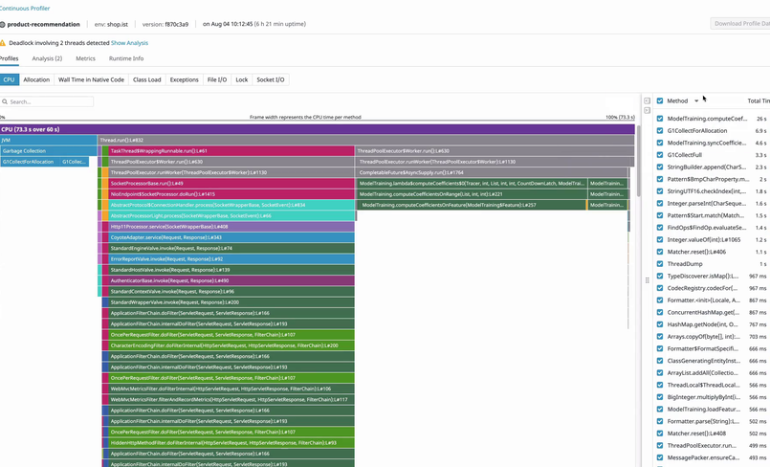Select CharacterEncodingFilter.doFilterInternal frame
Screen dimensions: 770x467
(231, 345)
